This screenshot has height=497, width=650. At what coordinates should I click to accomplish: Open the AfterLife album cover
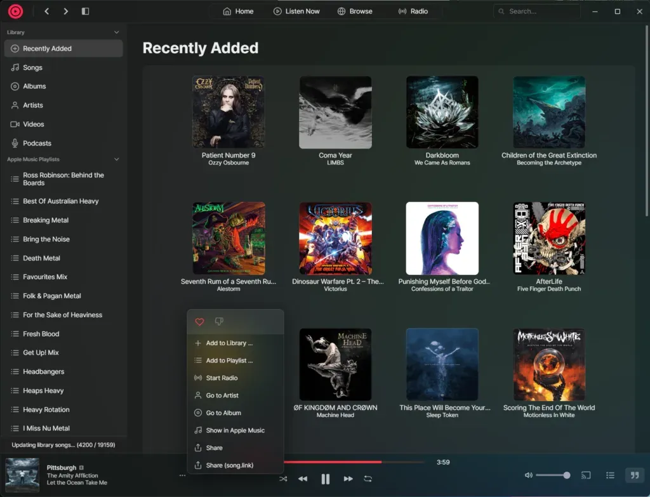click(549, 239)
